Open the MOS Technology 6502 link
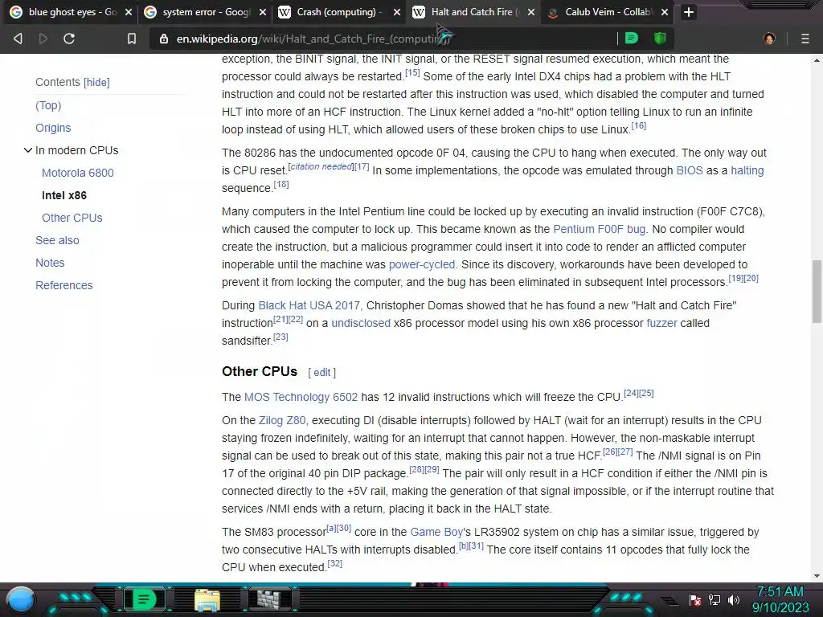823x617 pixels. pyautogui.click(x=301, y=397)
